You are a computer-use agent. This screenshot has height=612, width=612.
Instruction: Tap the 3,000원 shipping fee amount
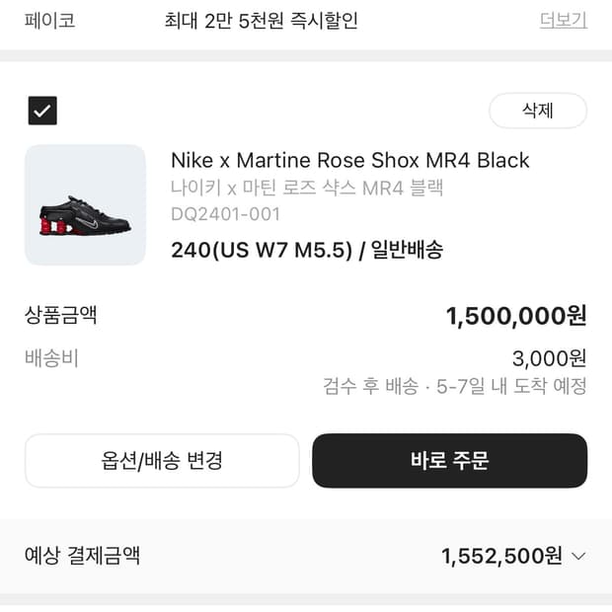(x=549, y=358)
